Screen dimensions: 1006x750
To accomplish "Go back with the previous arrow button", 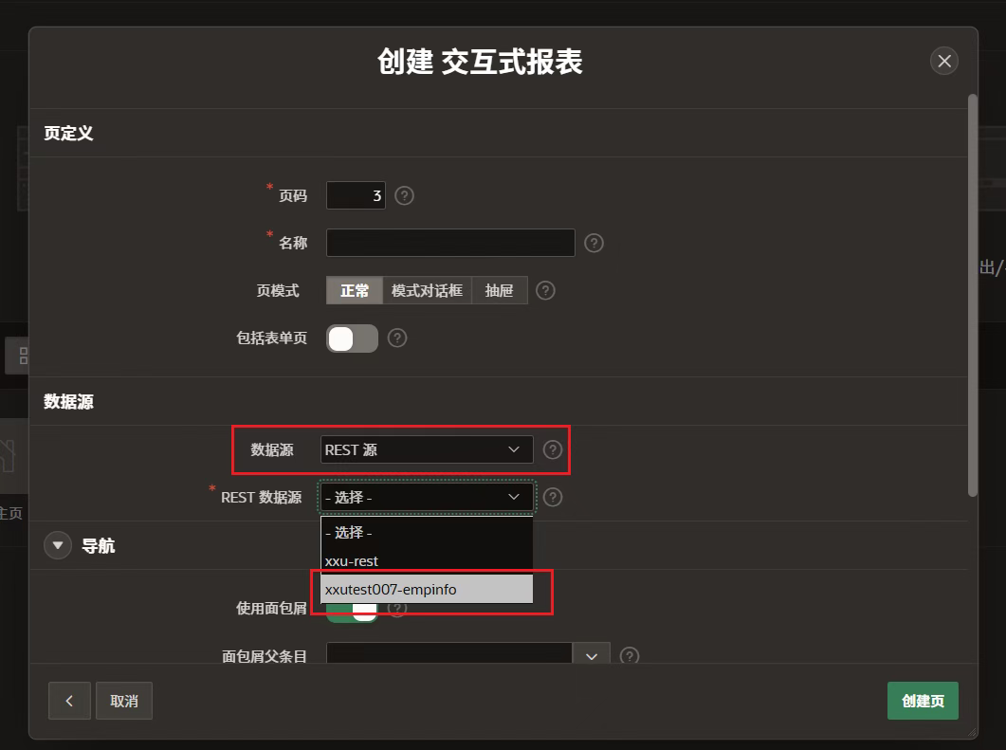I will pyautogui.click(x=69, y=701).
